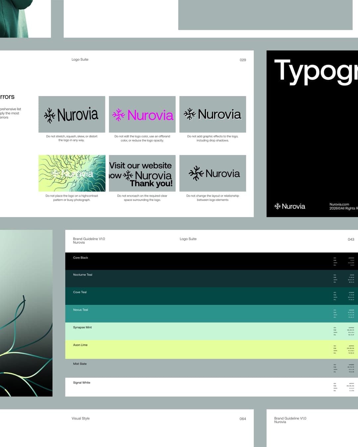Image resolution: width=358 pixels, height=447 pixels.
Task: Pick the Axon Lime color band
Action: [211, 350]
